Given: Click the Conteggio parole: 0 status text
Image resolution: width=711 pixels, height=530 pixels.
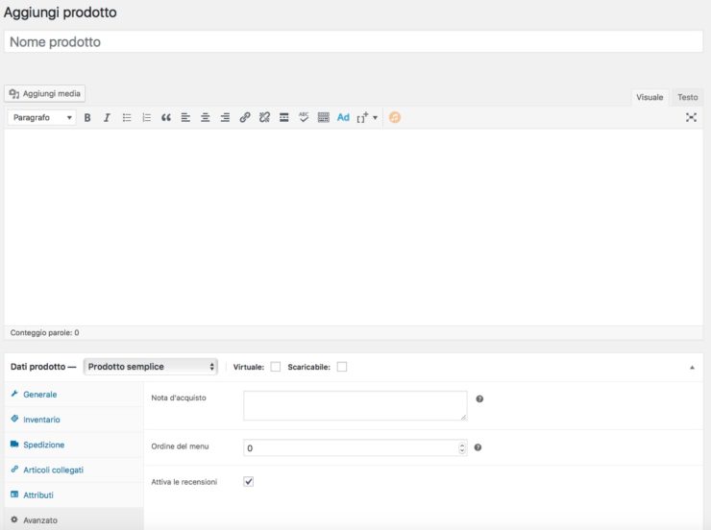Looking at the screenshot, I should [44, 332].
